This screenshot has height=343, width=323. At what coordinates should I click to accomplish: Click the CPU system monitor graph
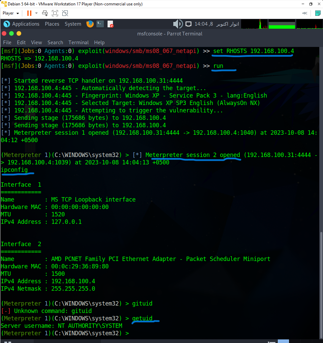pyautogui.click(x=254, y=24)
